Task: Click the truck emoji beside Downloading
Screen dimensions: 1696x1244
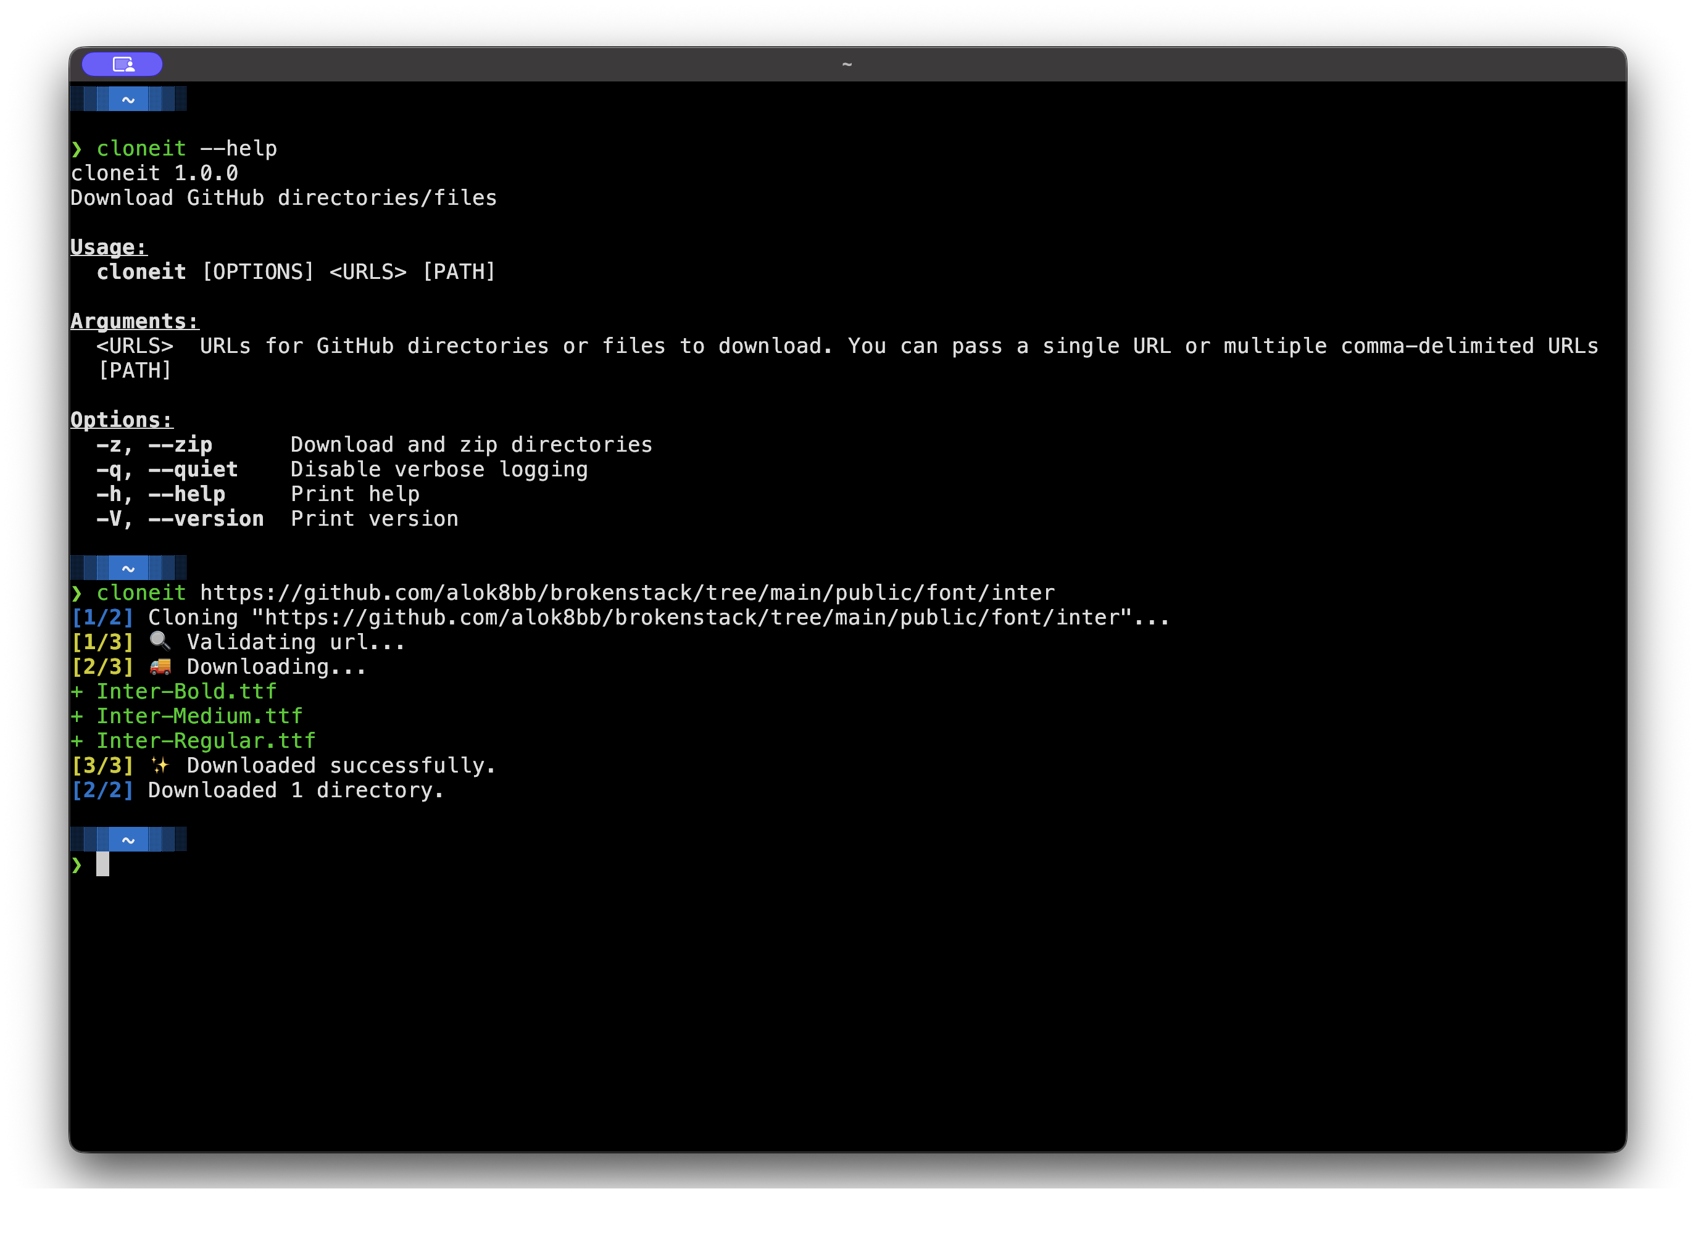Action: pyautogui.click(x=160, y=666)
